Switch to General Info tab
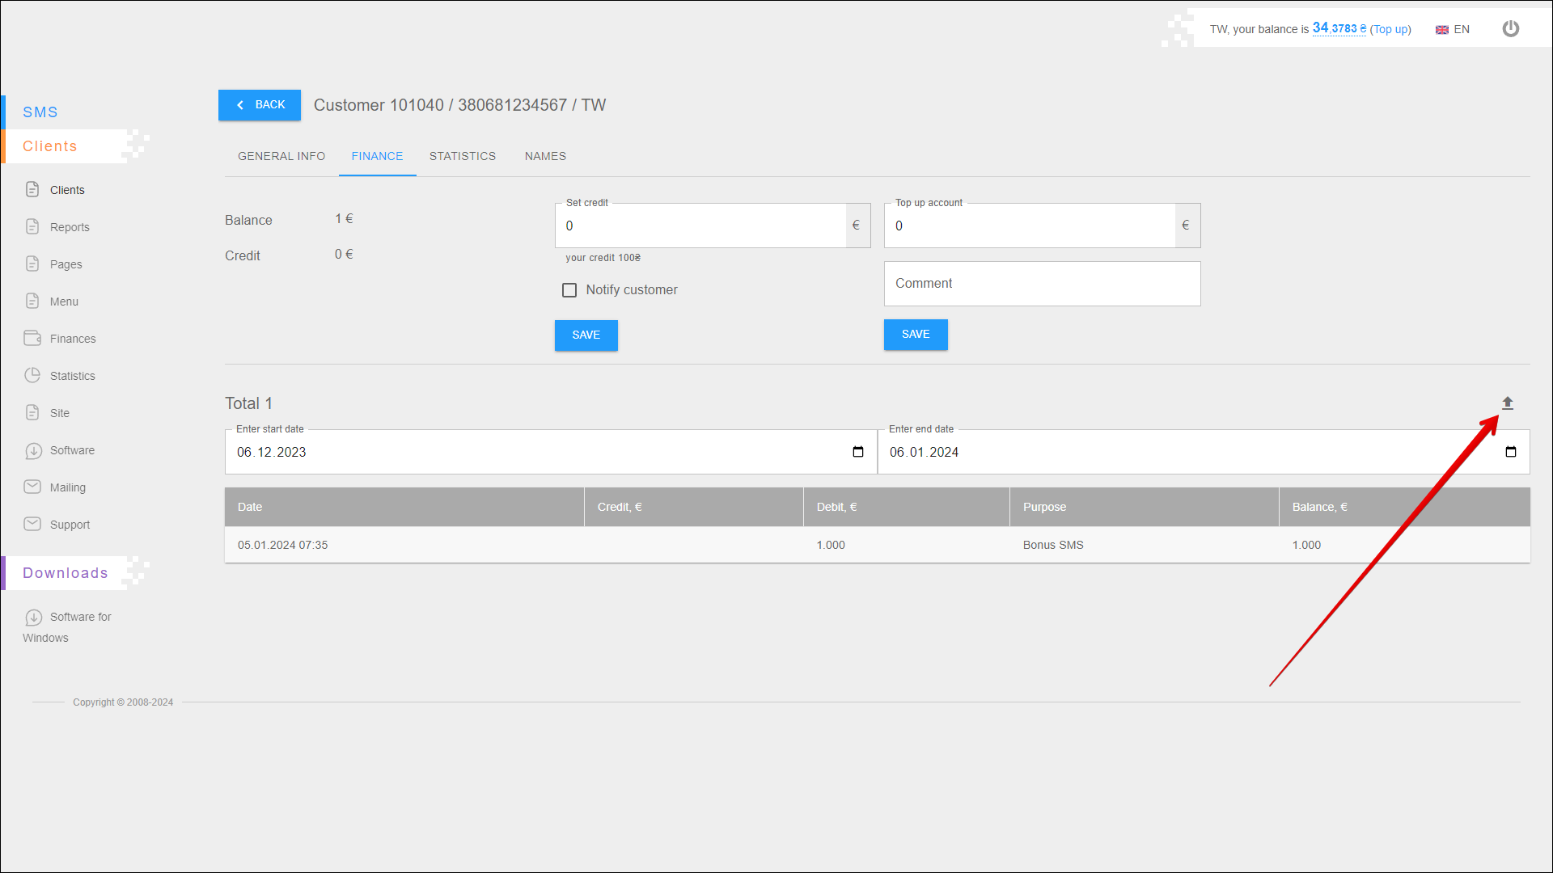The height and width of the screenshot is (873, 1553). 281,156
